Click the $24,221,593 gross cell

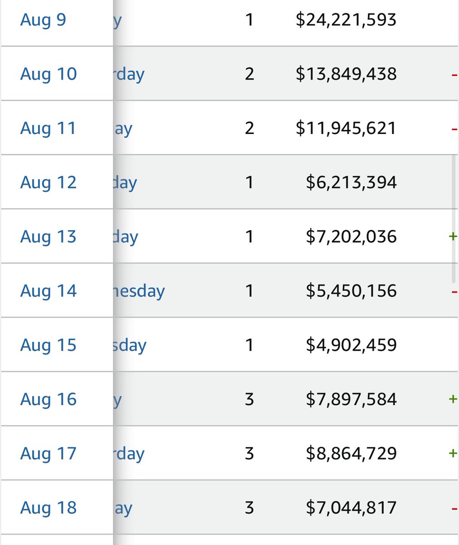coord(346,20)
